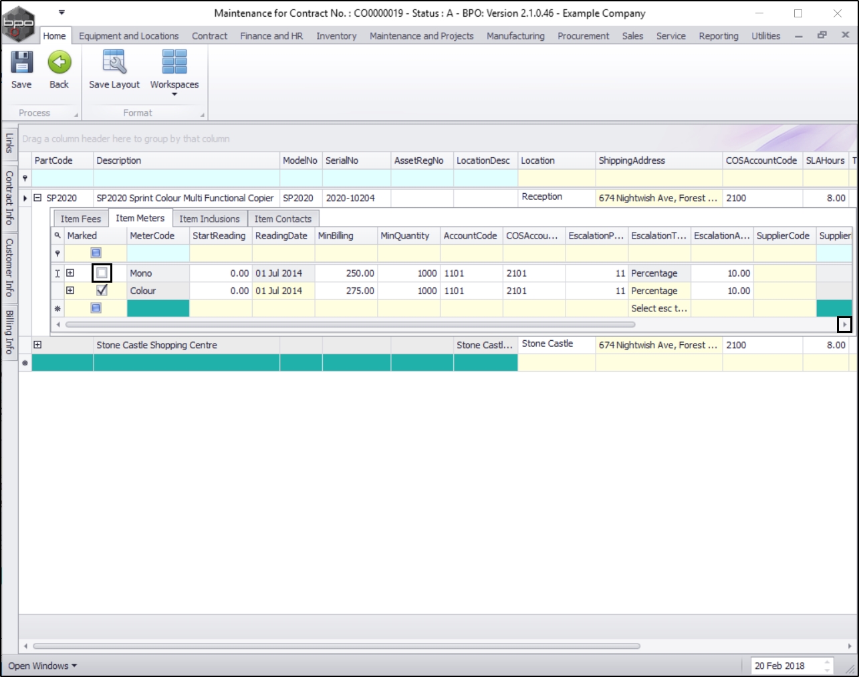Open the Billing Info side panel
Screen dimensions: 859x677
pyautogui.click(x=9, y=331)
